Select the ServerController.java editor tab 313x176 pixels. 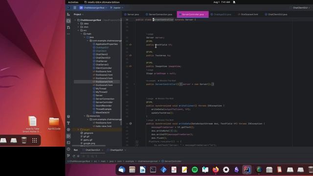coord(193,14)
